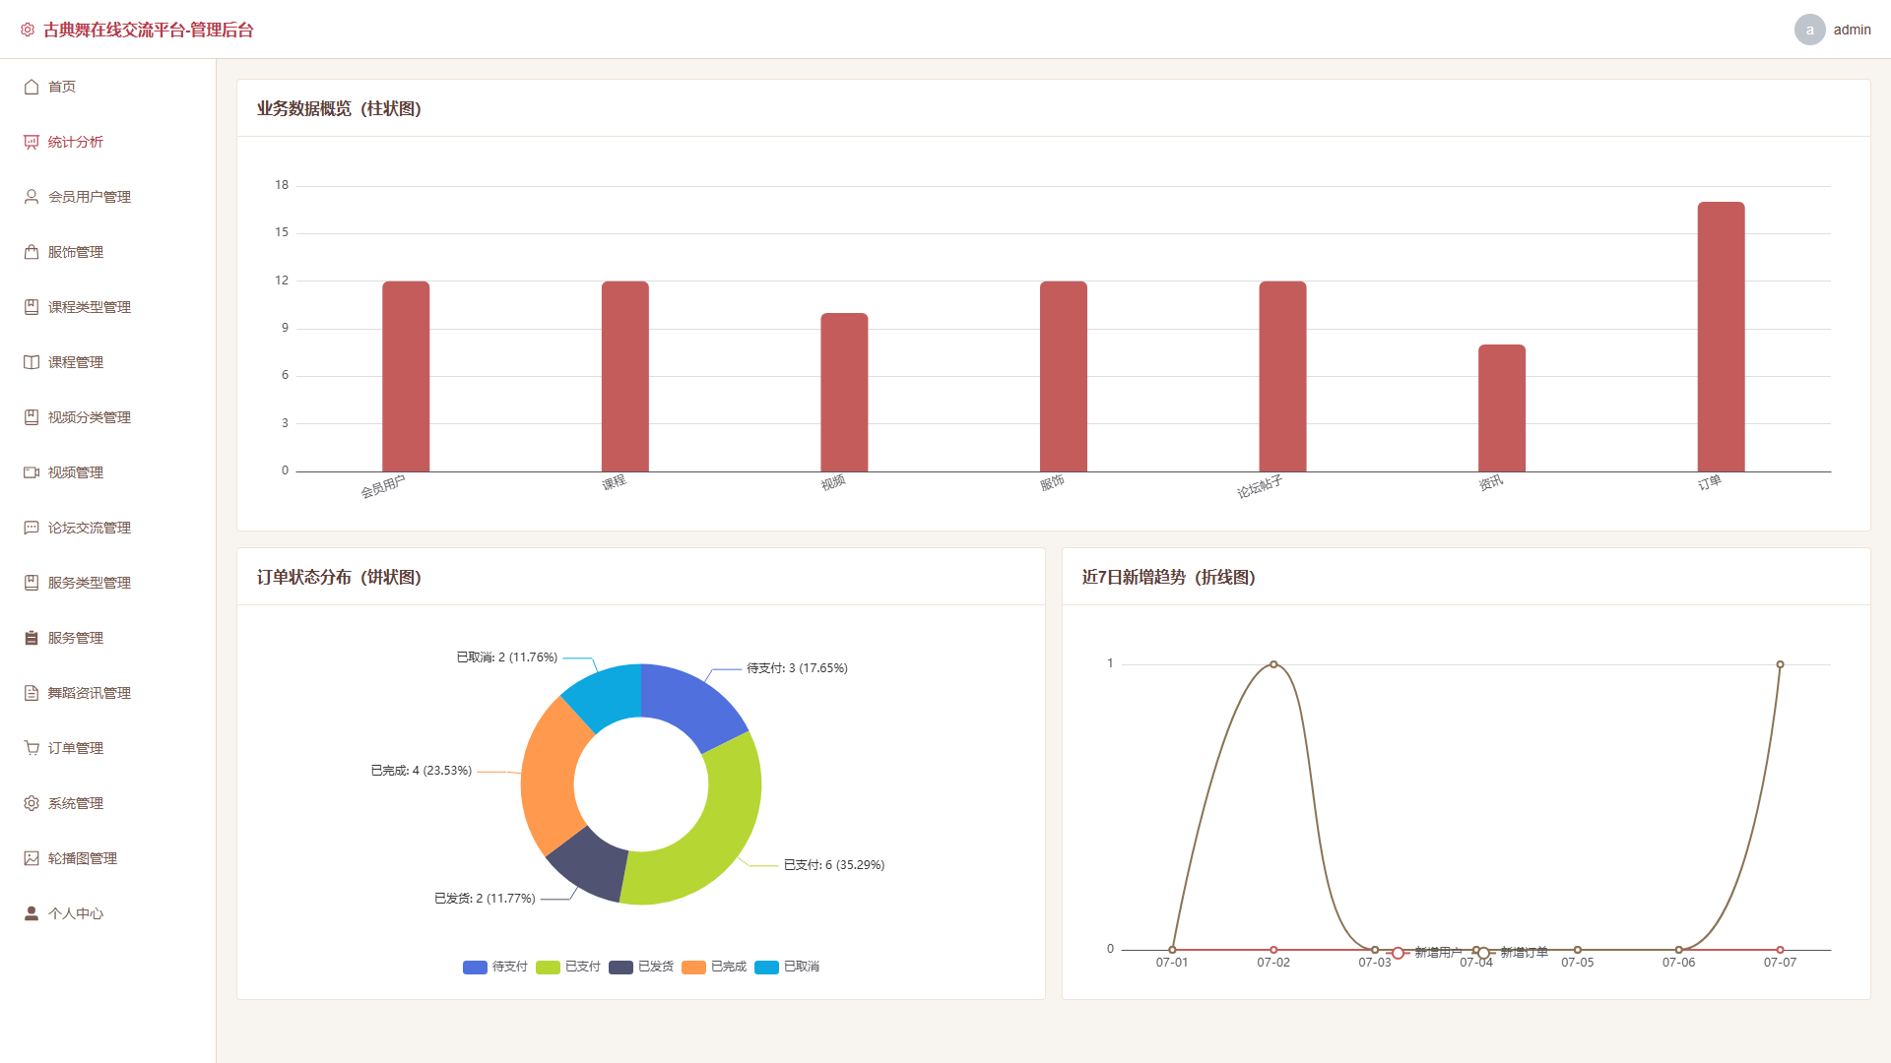1891x1063 pixels.
Task: Click the 会员用户管理 user icon
Action: point(32,197)
